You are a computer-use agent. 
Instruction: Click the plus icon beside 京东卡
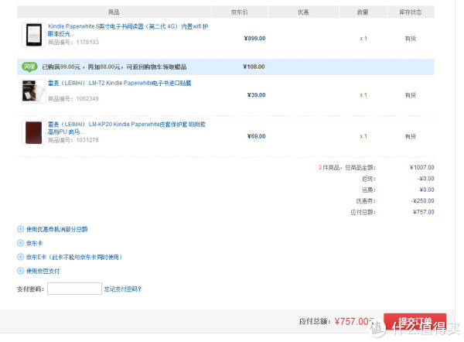20,243
